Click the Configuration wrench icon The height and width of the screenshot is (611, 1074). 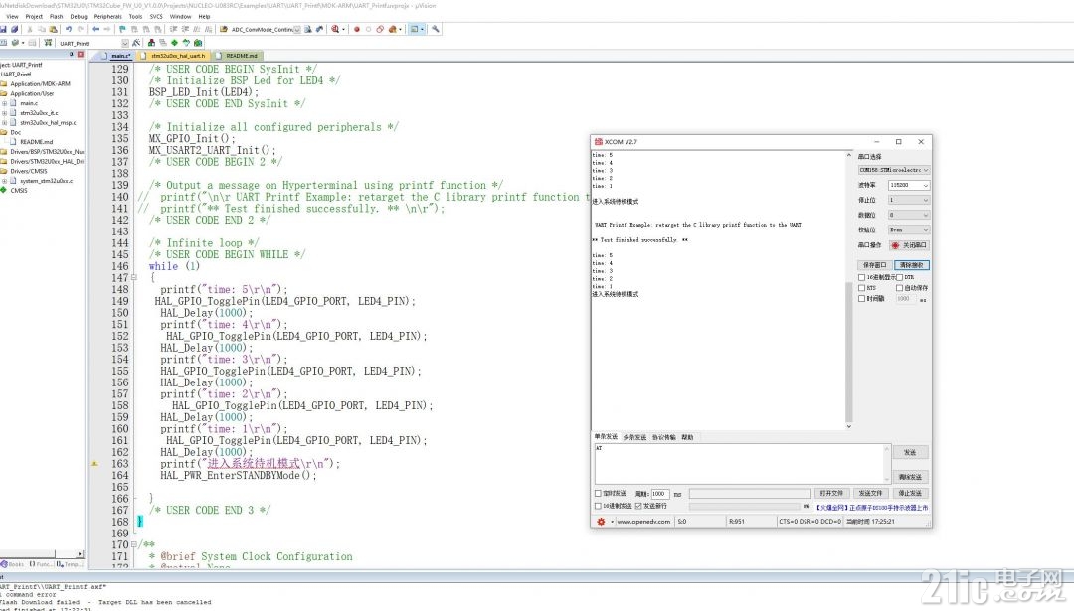tap(435, 29)
